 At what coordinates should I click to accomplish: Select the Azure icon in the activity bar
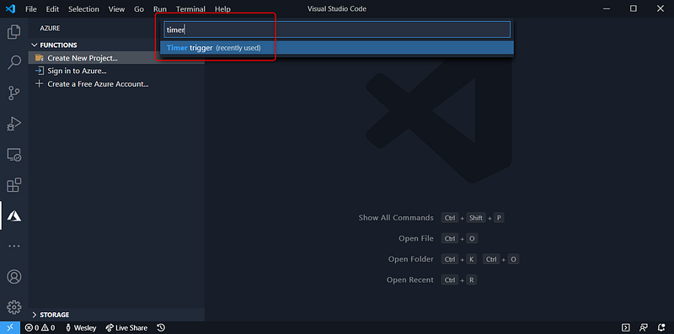[14, 216]
